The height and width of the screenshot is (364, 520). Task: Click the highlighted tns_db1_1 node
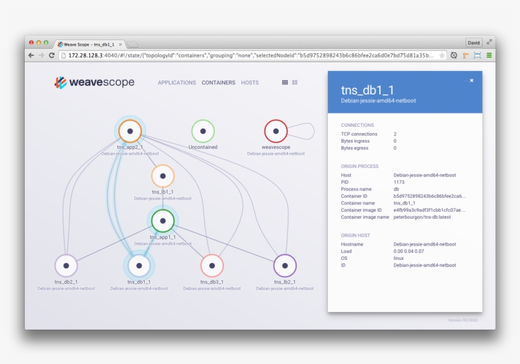point(139,266)
